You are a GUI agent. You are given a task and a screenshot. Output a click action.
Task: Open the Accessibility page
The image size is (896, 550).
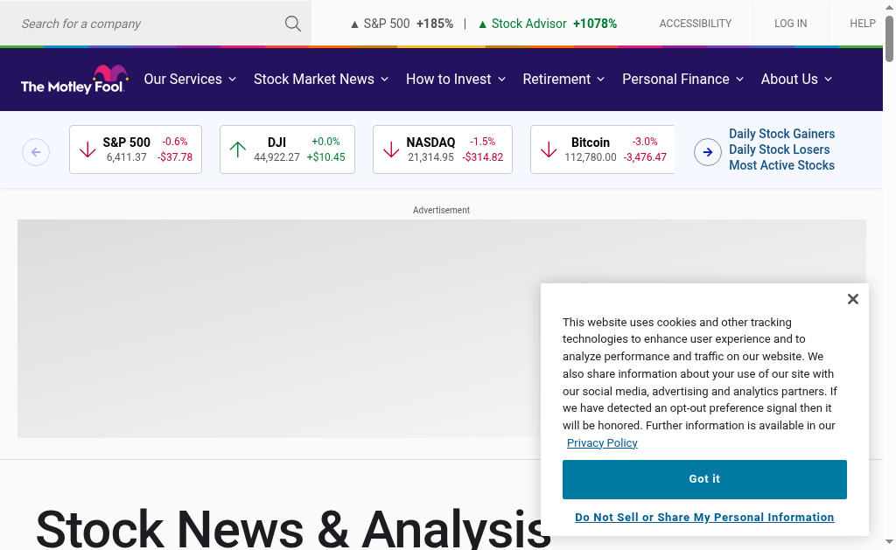pyautogui.click(x=696, y=24)
